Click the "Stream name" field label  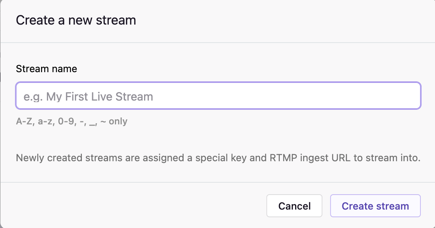click(46, 69)
